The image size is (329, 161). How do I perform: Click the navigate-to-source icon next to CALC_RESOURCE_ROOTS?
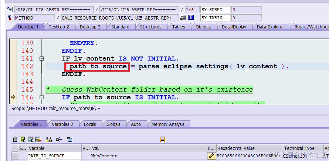coord(183,18)
